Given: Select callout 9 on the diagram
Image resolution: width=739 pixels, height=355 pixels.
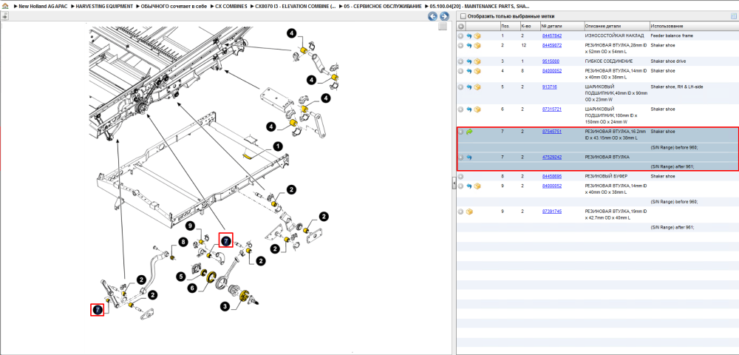Looking at the screenshot, I should (x=189, y=226).
